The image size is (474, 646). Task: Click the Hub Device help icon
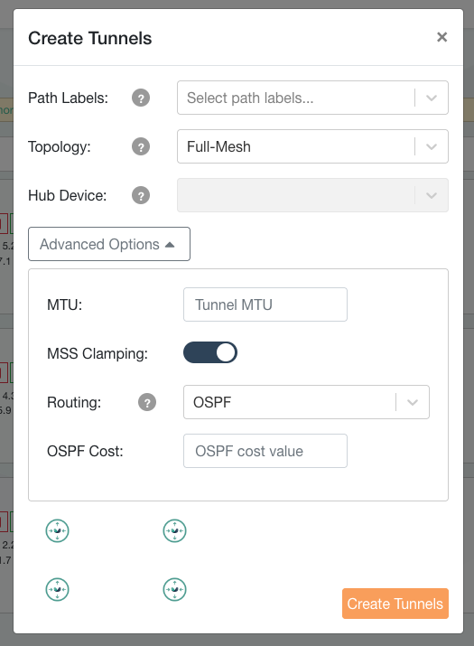coord(141,195)
